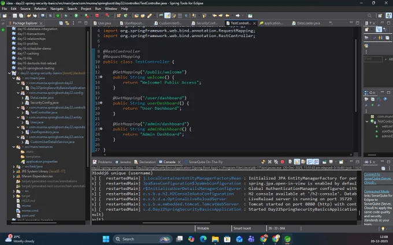Viewport: 393px width, 245px height.
Task: Click Open Console icon in Console toolbar
Action: (341, 162)
